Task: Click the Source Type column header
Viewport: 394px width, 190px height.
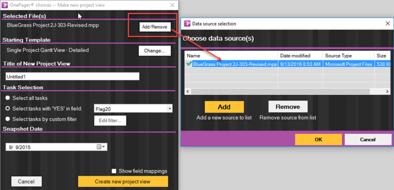Action: (349, 55)
